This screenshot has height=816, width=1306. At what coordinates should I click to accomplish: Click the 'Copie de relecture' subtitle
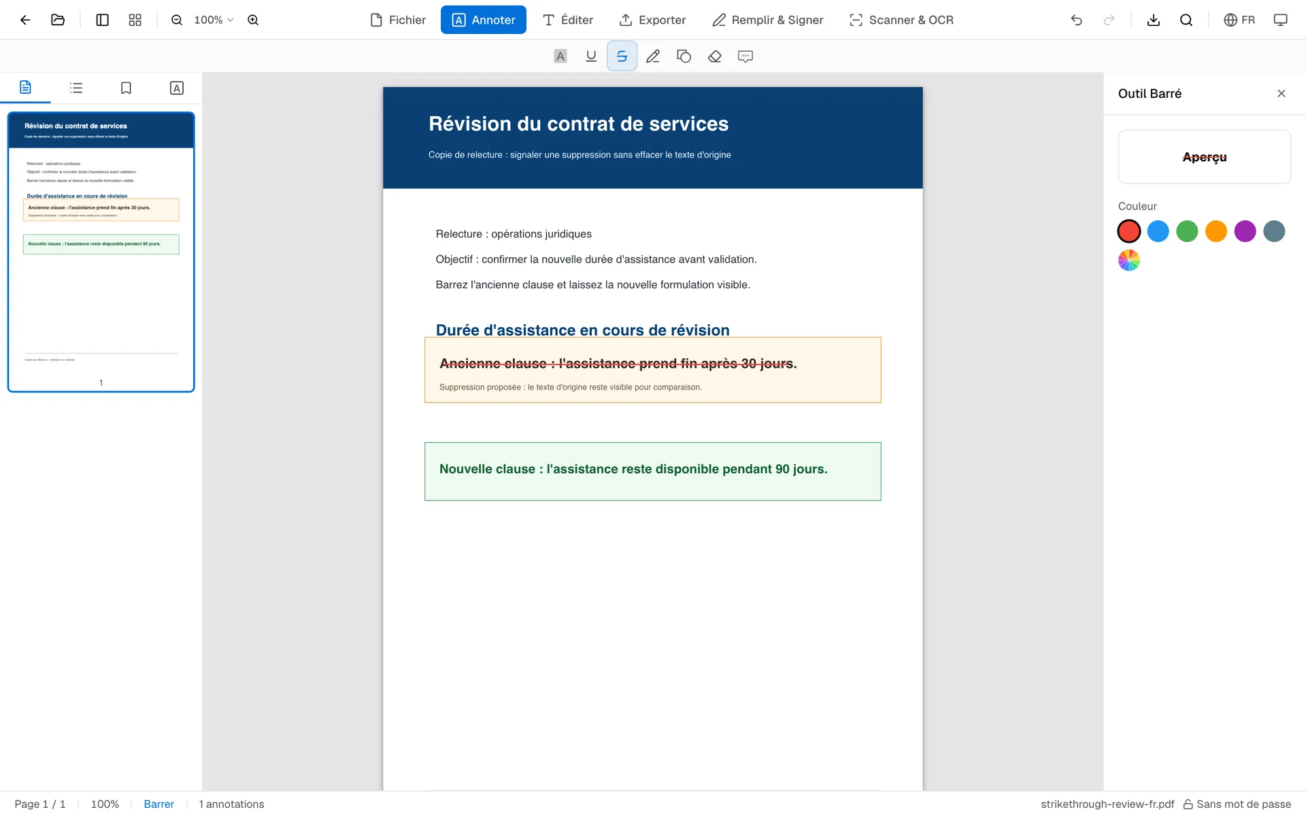[x=580, y=155]
